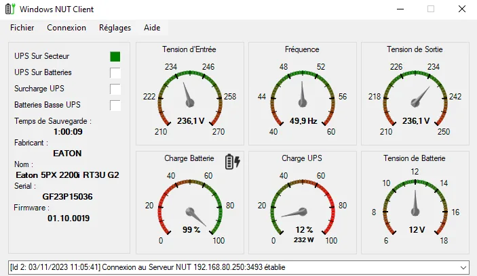Click the serial number GF23P15036
This screenshot has height=276, width=477.
tap(67, 197)
